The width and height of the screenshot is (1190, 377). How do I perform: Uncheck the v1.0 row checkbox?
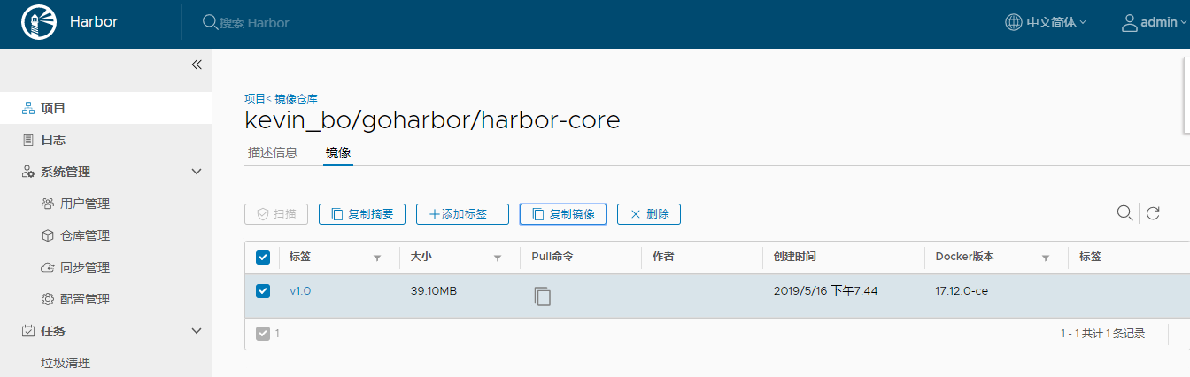click(262, 290)
